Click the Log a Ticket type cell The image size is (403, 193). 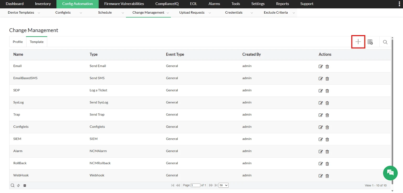(98, 90)
